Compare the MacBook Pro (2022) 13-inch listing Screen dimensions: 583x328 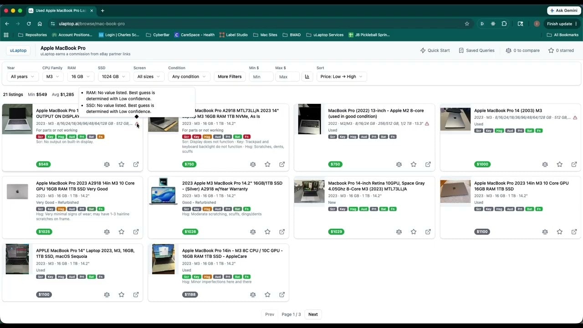(399, 164)
